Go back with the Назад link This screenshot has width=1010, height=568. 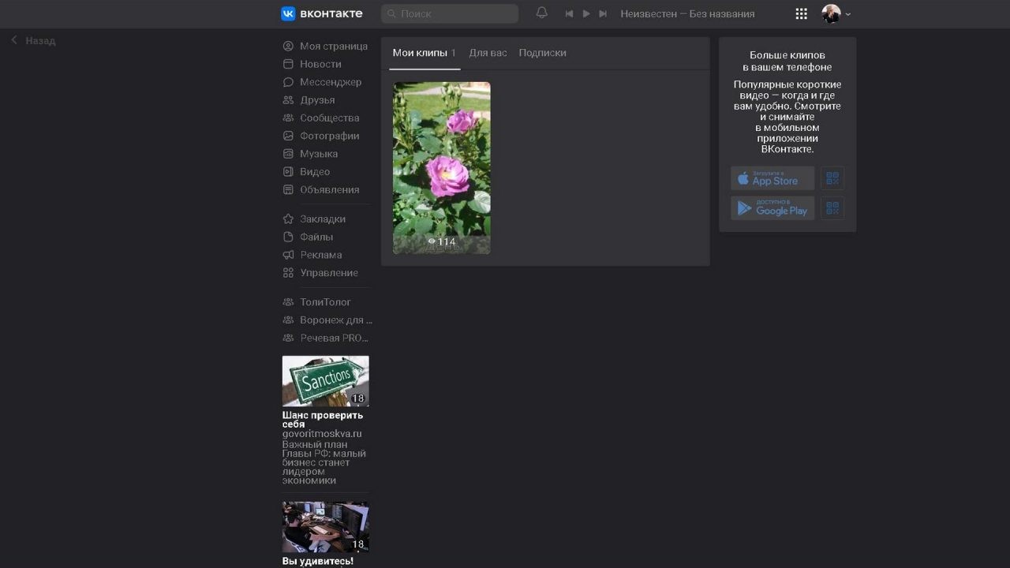point(33,40)
